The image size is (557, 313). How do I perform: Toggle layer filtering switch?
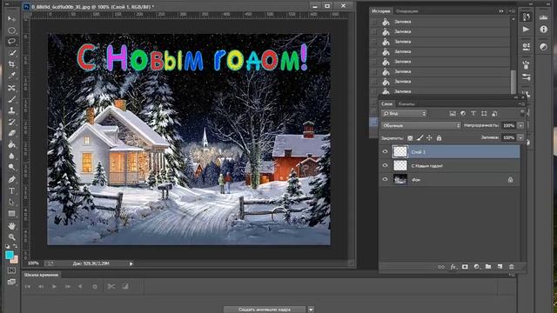(522, 113)
